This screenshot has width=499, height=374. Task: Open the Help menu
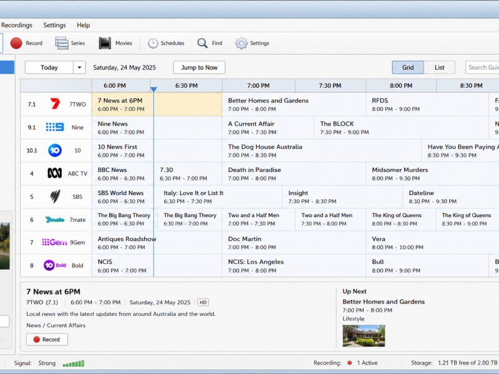84,25
